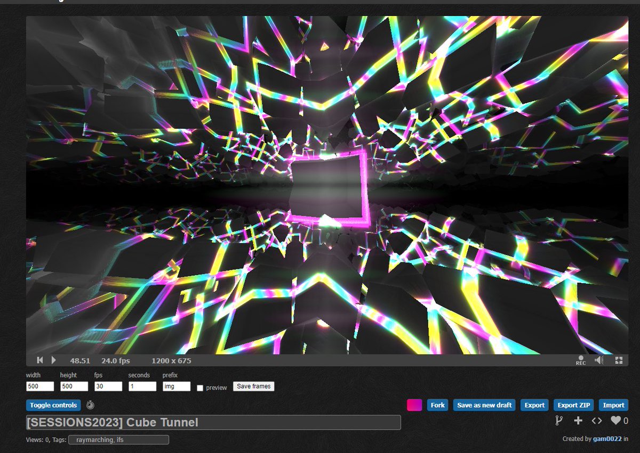Click the Export button
The height and width of the screenshot is (453, 640).
(x=534, y=405)
